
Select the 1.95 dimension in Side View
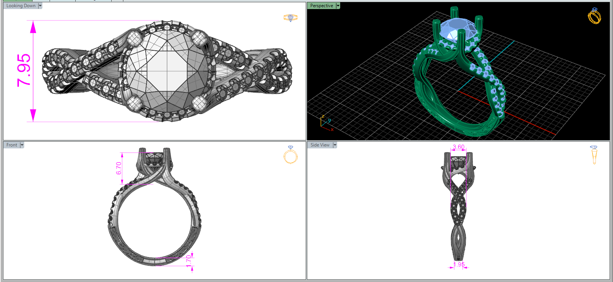[459, 265]
